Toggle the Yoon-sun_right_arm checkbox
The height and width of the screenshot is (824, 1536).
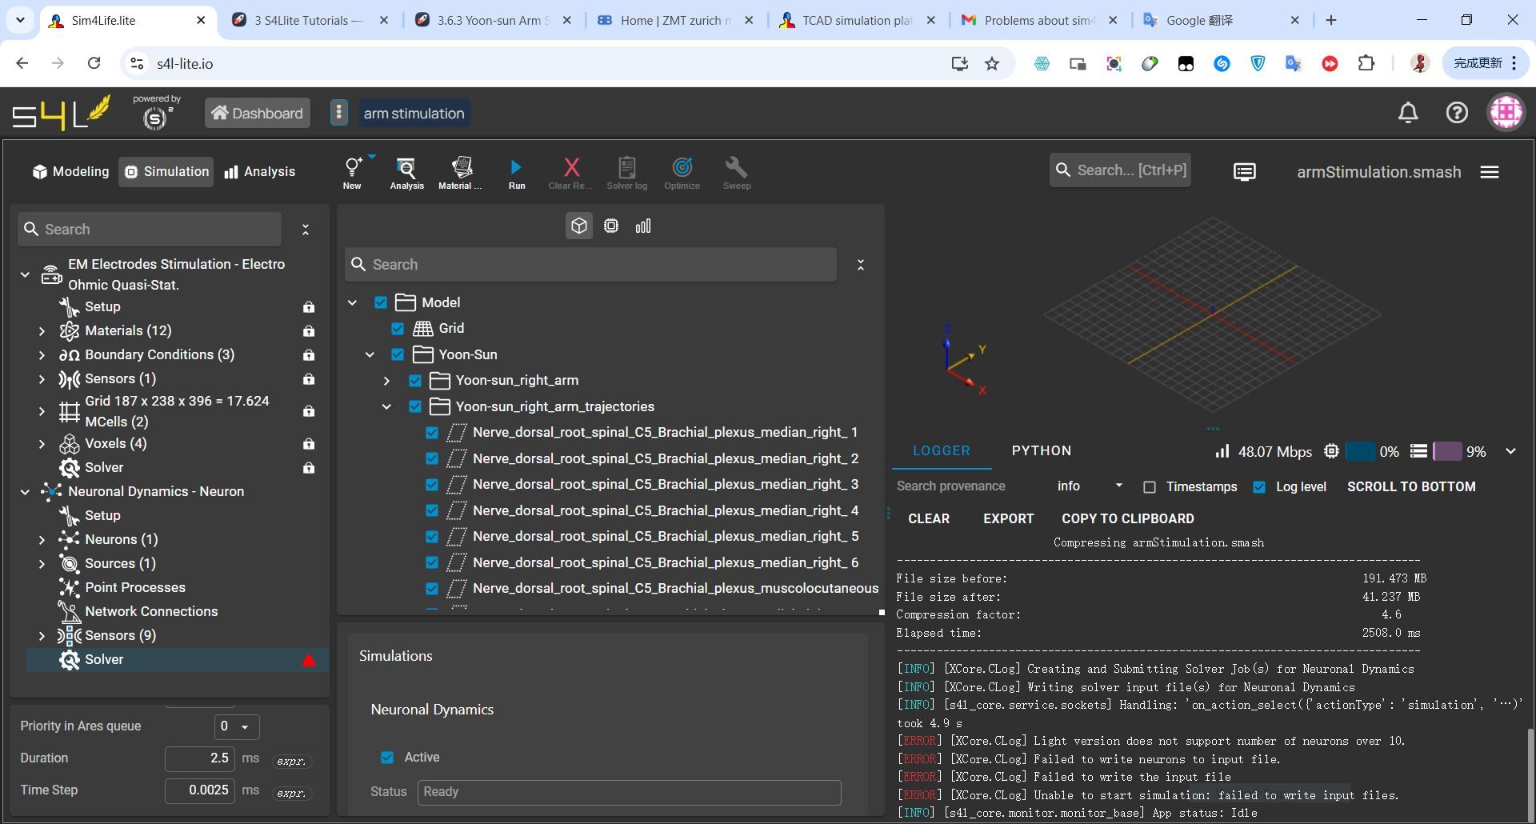click(415, 381)
